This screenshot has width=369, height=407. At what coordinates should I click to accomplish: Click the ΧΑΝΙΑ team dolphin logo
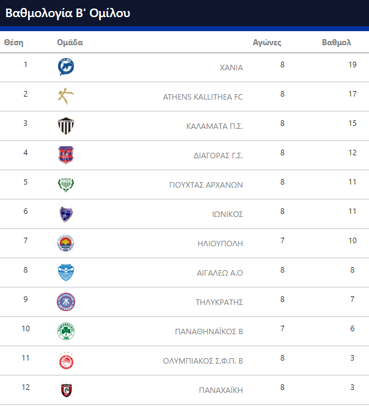click(x=66, y=67)
